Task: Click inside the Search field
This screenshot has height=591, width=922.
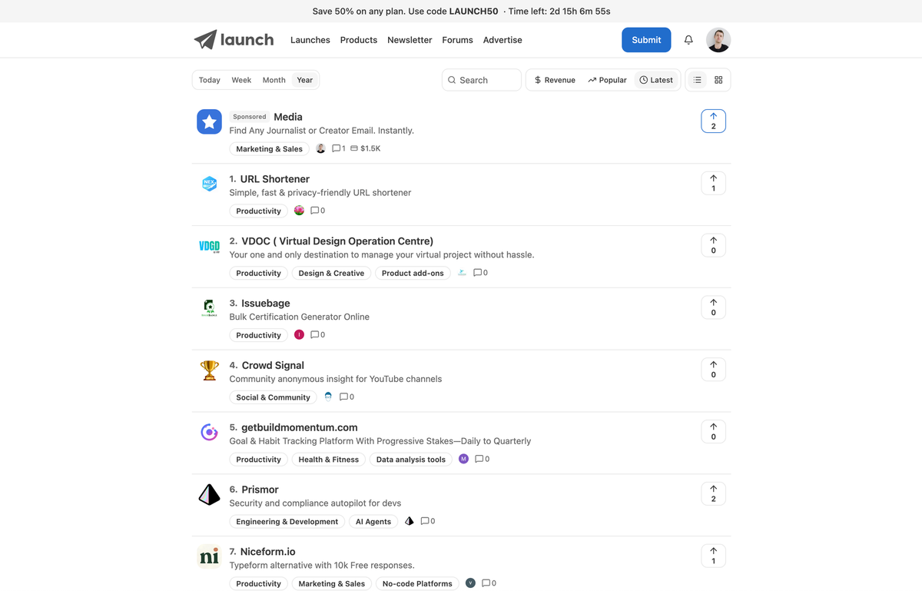Action: [484, 79]
